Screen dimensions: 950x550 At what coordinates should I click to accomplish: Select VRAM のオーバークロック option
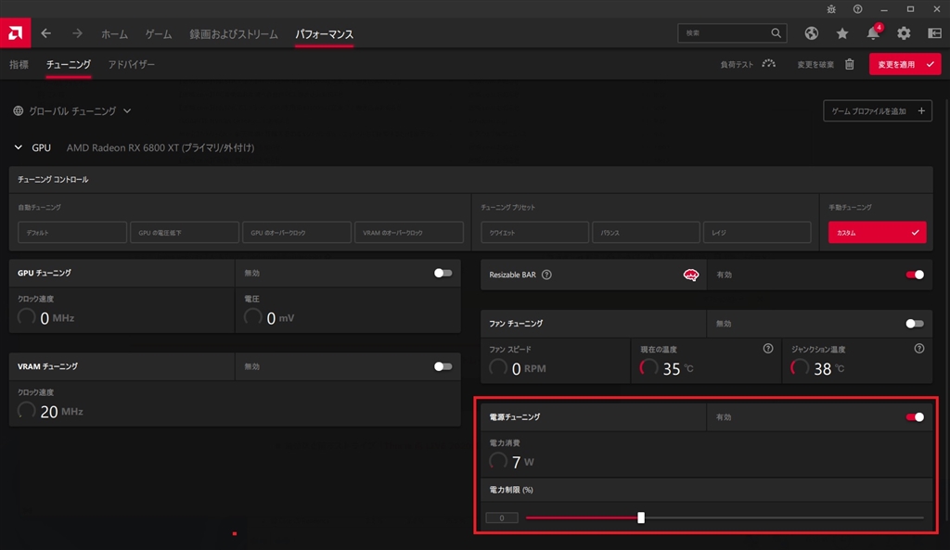pos(409,233)
